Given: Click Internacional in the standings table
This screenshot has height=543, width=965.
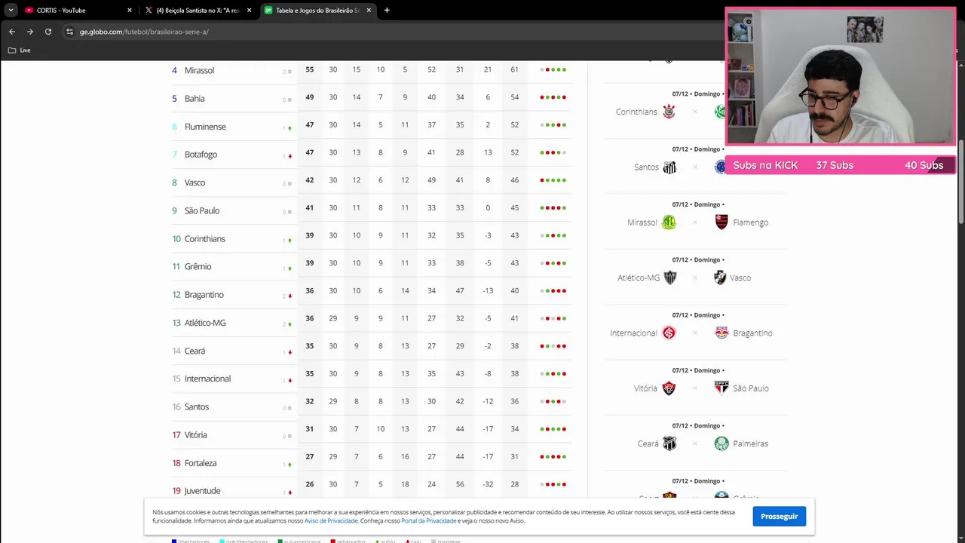Looking at the screenshot, I should [207, 379].
